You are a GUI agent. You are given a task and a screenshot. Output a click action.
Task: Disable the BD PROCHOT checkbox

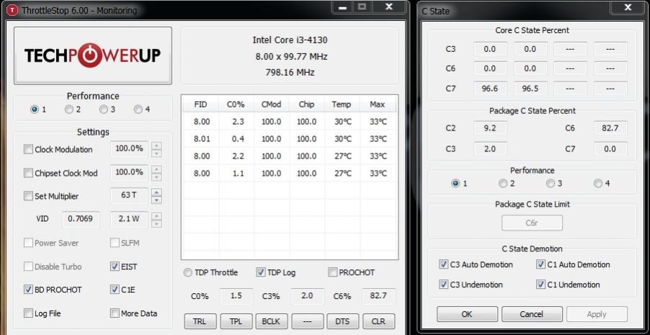(x=28, y=290)
